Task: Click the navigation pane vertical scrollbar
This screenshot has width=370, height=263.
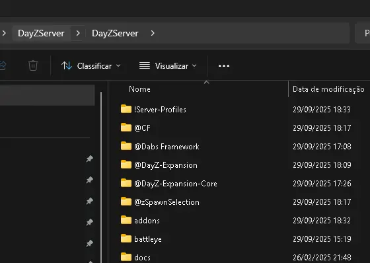Action: point(101,177)
